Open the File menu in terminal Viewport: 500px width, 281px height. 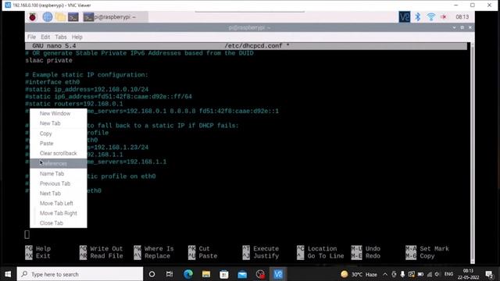31,37
